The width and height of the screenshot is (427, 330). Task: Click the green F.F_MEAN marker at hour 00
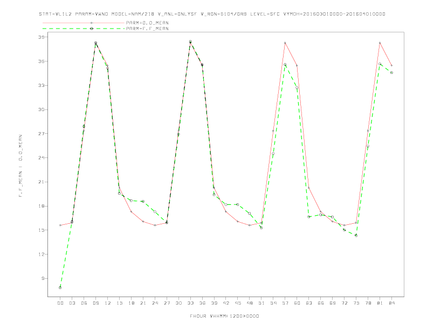point(60,287)
